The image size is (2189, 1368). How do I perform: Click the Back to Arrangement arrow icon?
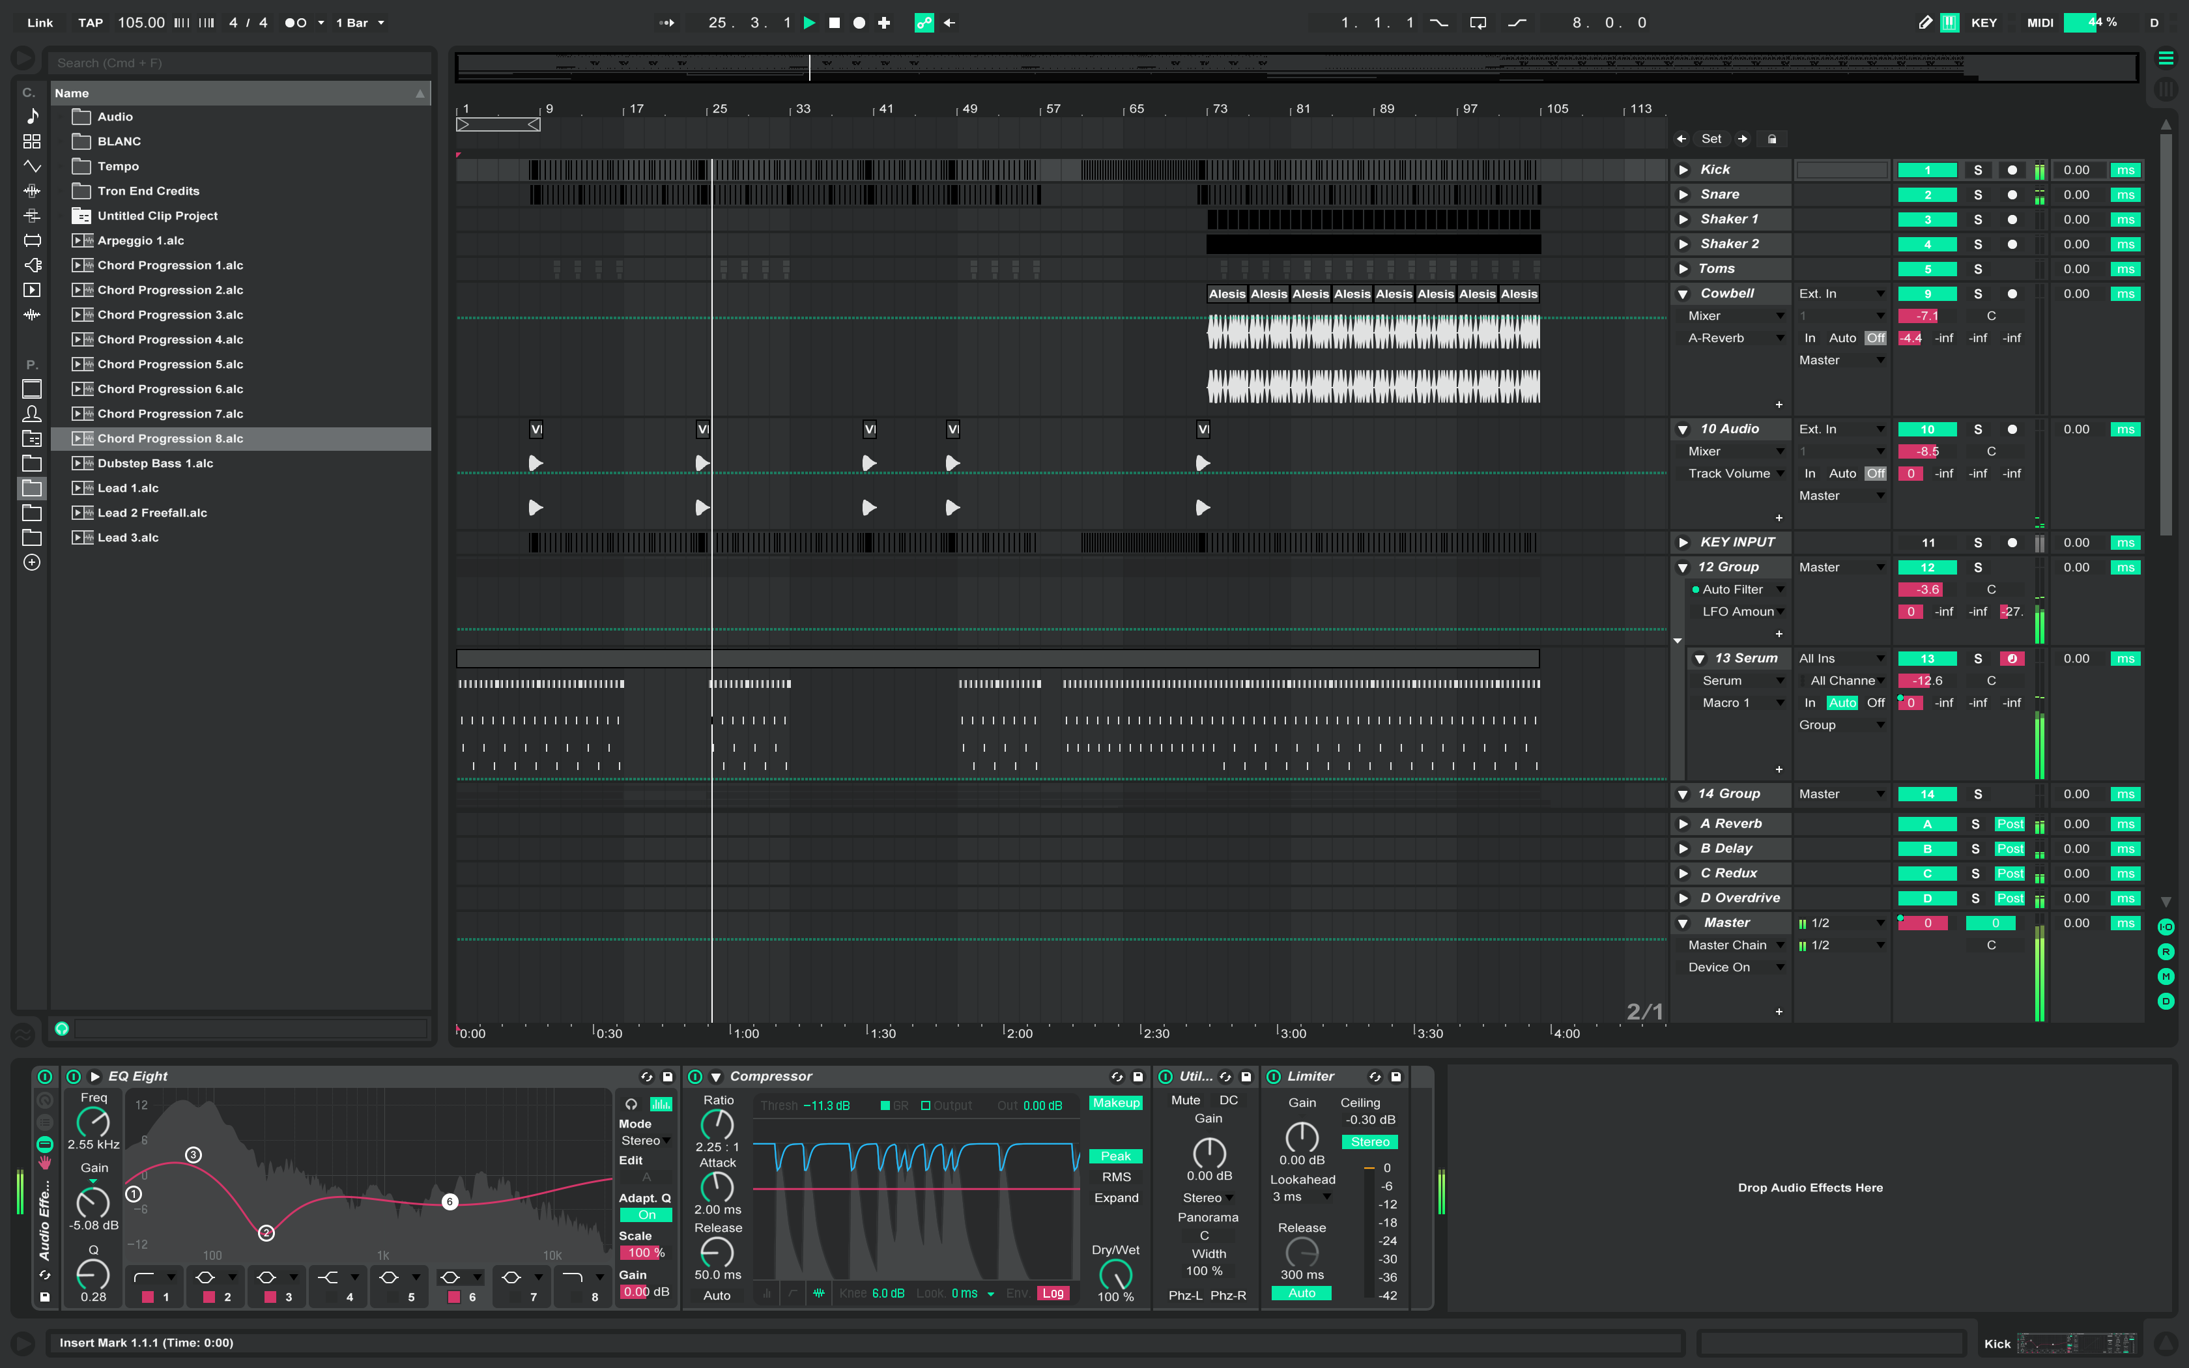tap(949, 23)
